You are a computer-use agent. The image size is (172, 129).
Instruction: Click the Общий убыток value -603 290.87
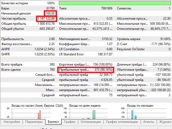pyautogui.click(x=46, y=29)
